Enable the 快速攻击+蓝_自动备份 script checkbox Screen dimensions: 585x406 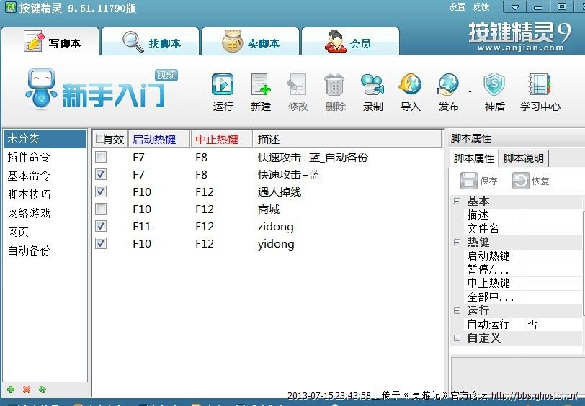click(101, 157)
